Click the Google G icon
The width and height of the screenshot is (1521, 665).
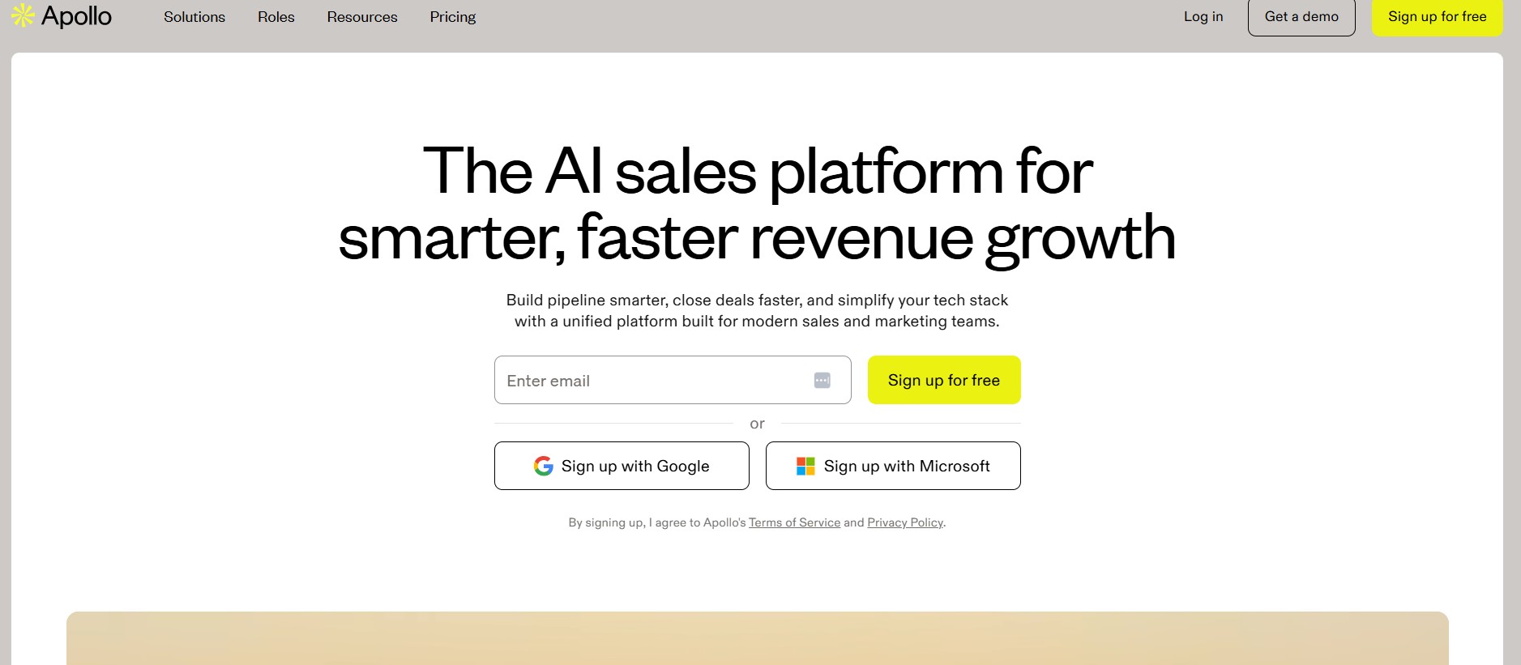pos(544,466)
